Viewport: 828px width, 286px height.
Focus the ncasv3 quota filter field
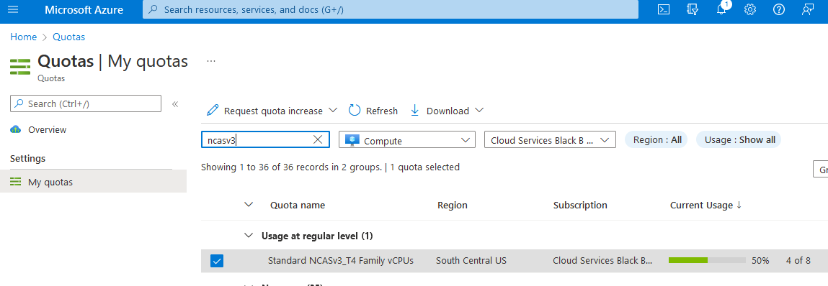266,139
